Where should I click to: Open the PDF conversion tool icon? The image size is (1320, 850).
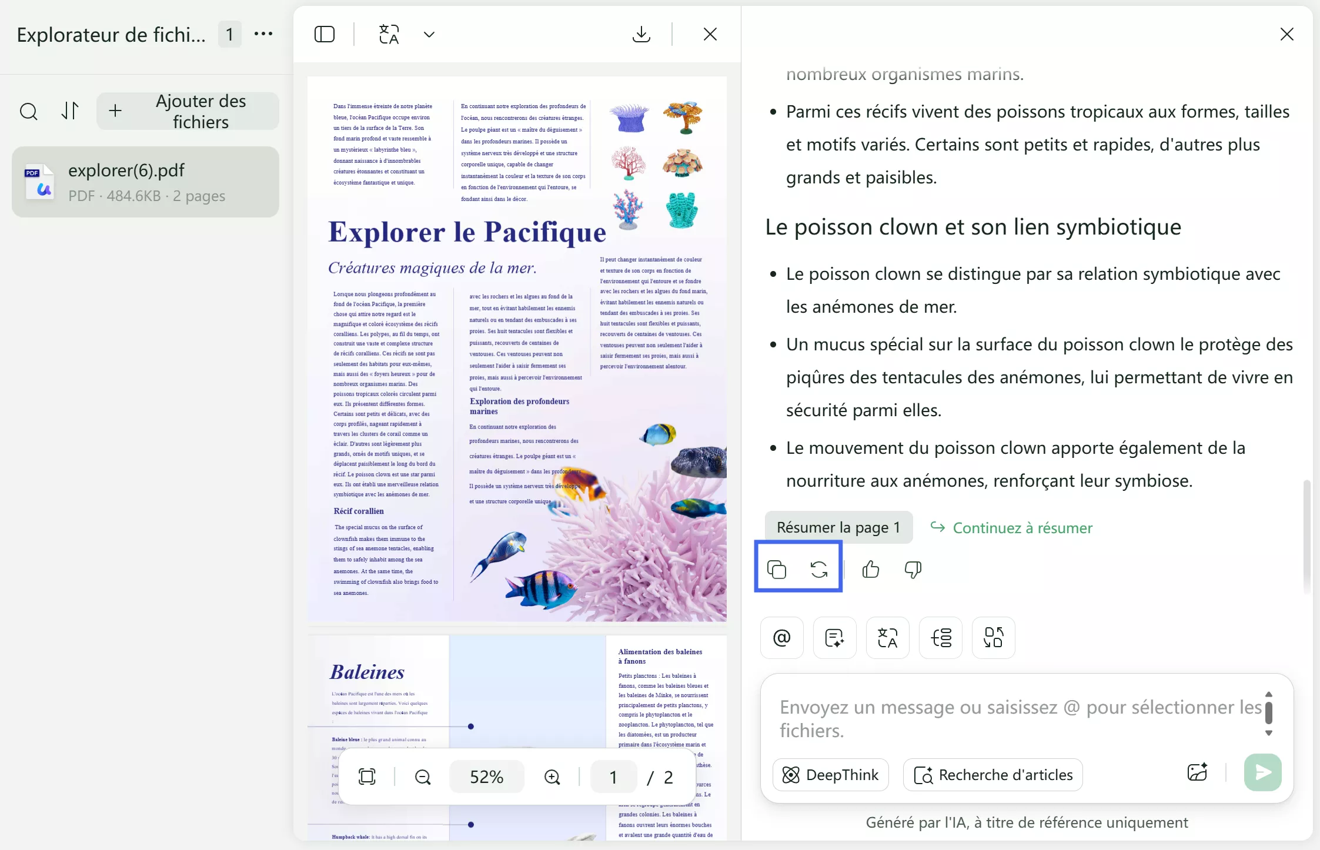tap(993, 638)
